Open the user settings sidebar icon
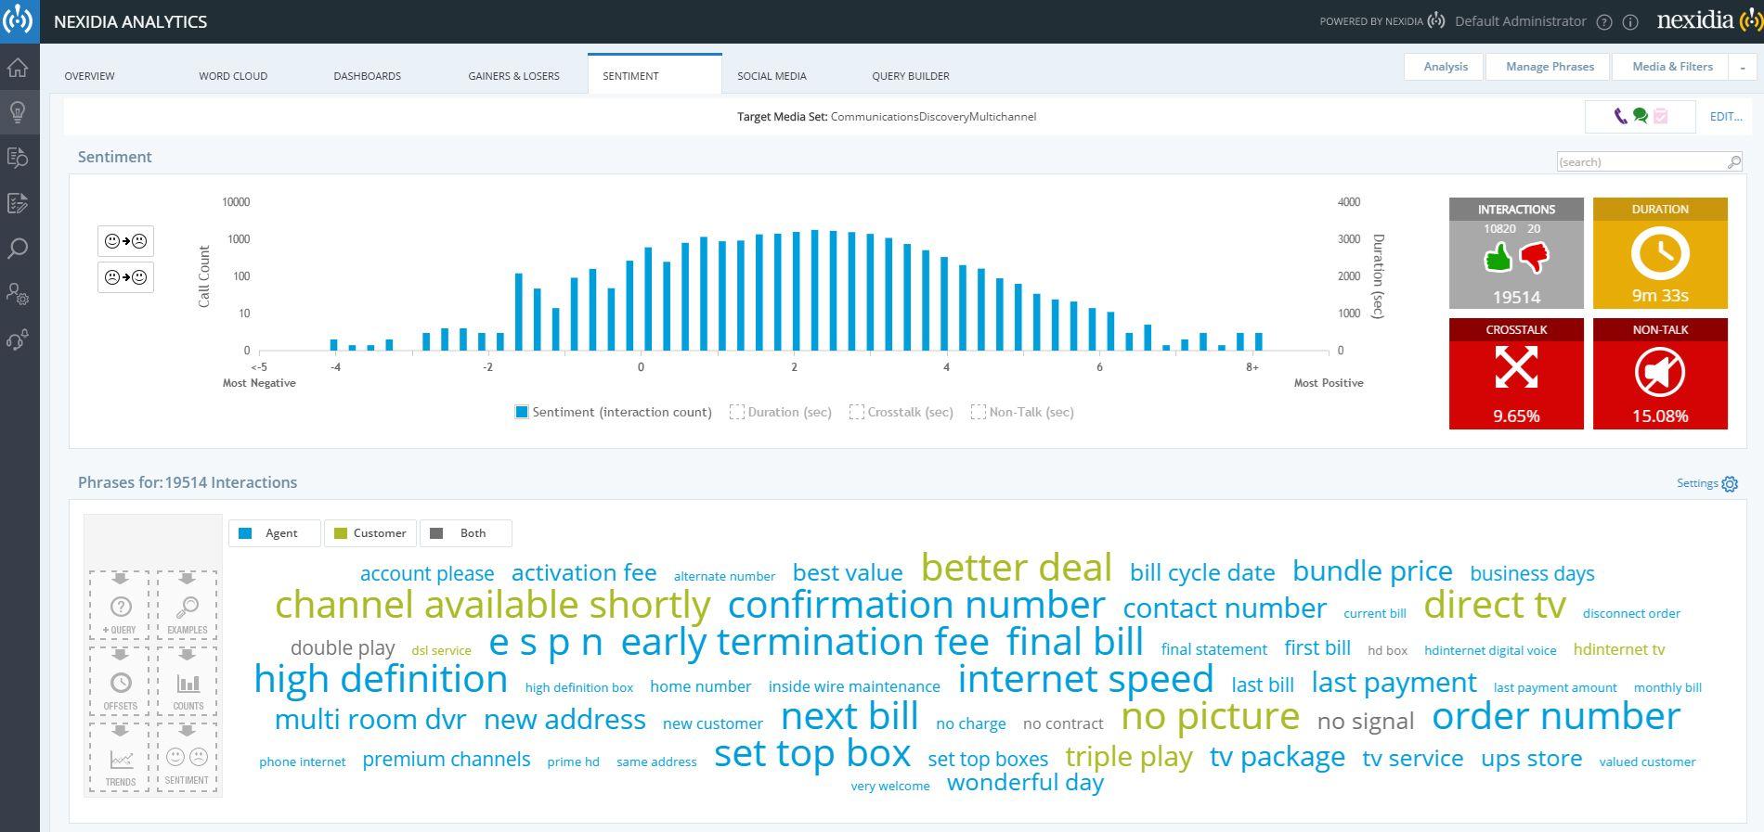The height and width of the screenshot is (832, 1764). pos(18,294)
